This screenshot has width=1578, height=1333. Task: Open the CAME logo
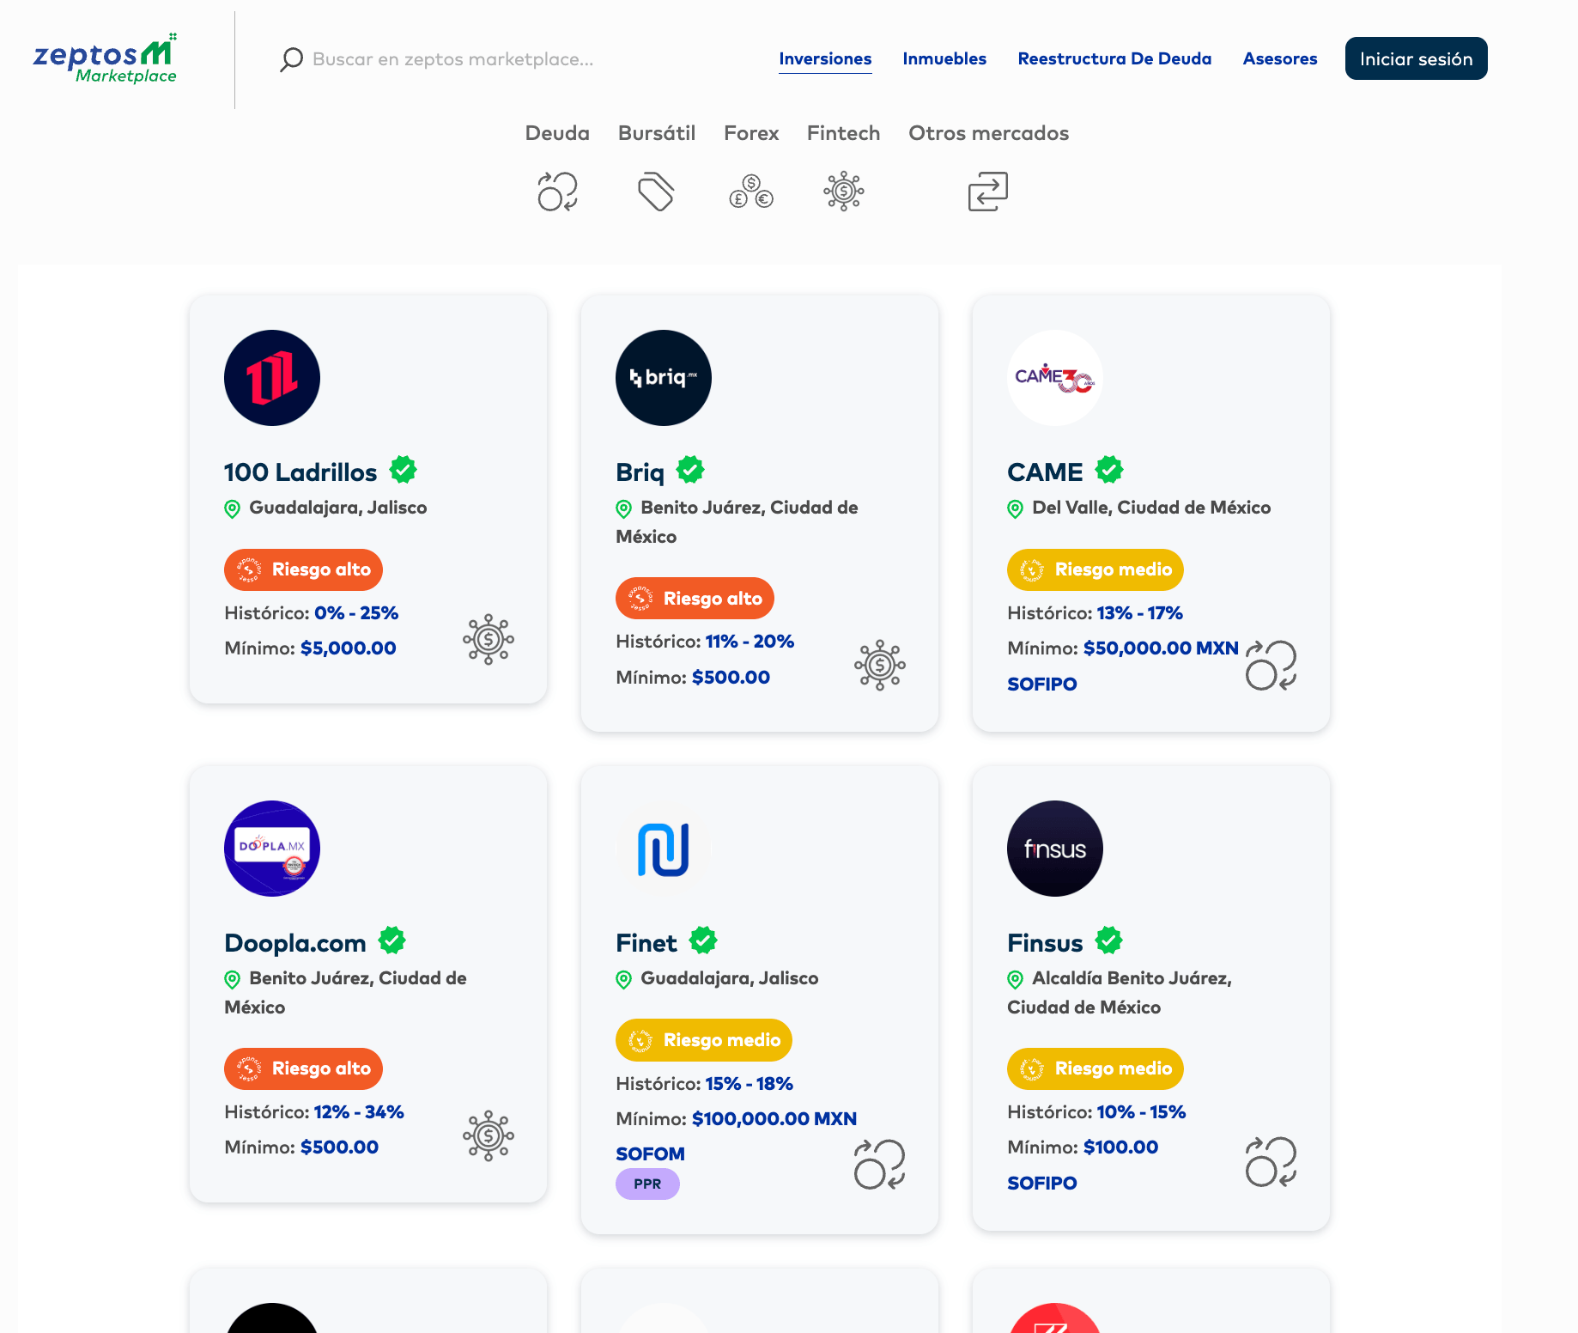tap(1055, 378)
